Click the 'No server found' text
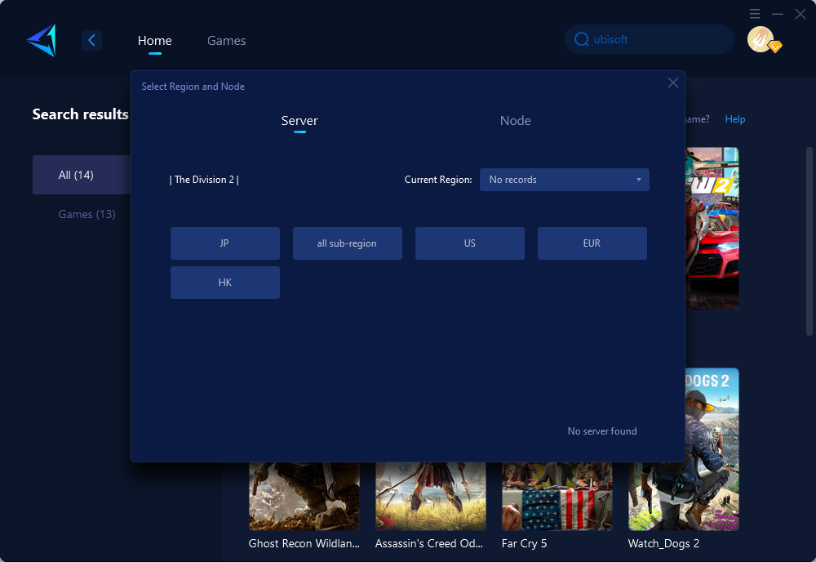Screen dimensions: 816x562 coord(602,431)
